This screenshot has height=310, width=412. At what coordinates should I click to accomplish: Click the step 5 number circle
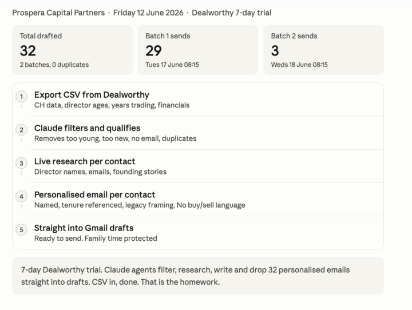pos(22,230)
